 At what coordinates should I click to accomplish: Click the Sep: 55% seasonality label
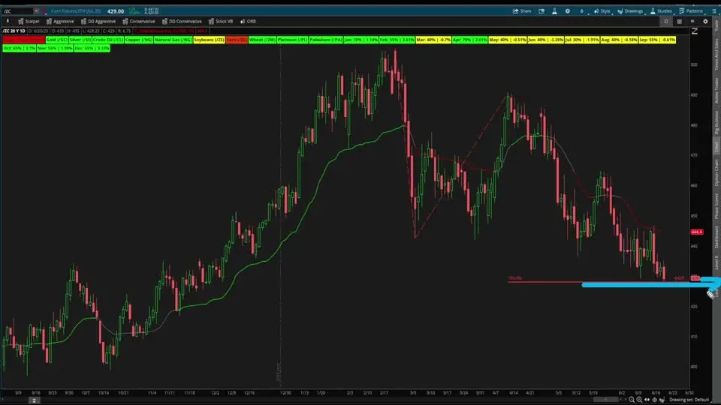(x=657, y=40)
